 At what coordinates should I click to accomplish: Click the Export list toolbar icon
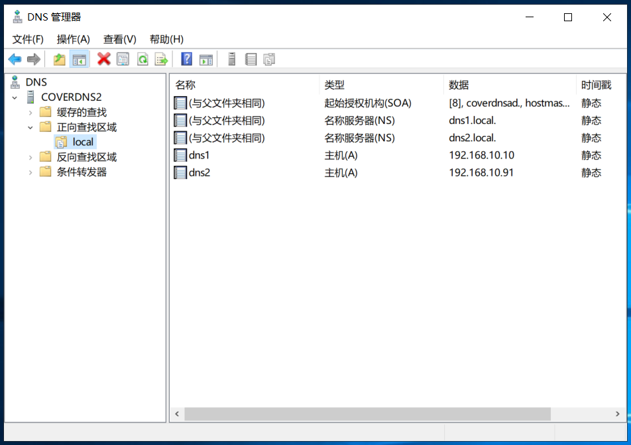160,59
